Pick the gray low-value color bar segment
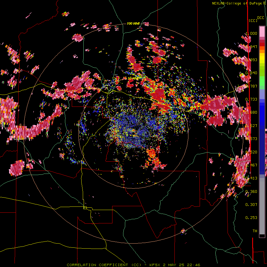The height and width of the screenshot is (267, 267). click(262, 206)
